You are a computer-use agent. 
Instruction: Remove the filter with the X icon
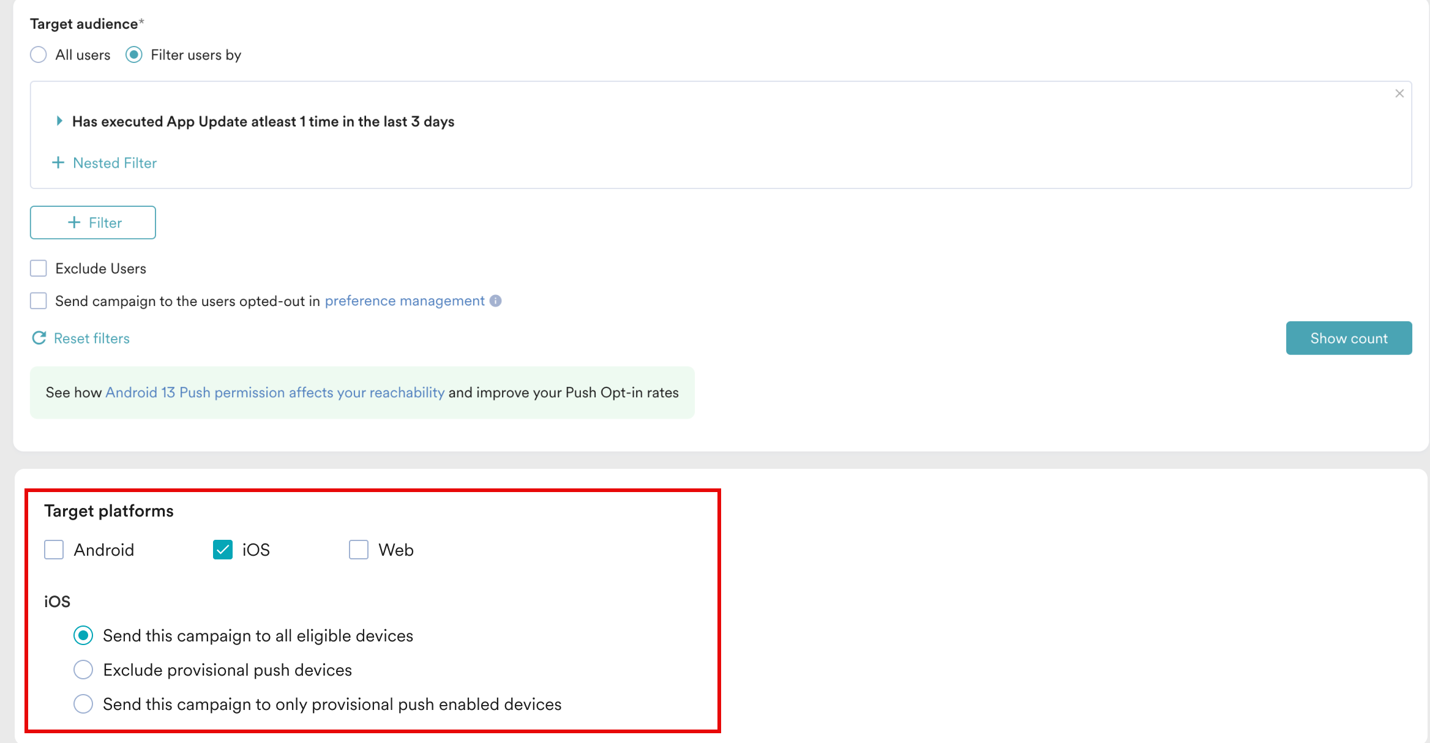point(1399,94)
